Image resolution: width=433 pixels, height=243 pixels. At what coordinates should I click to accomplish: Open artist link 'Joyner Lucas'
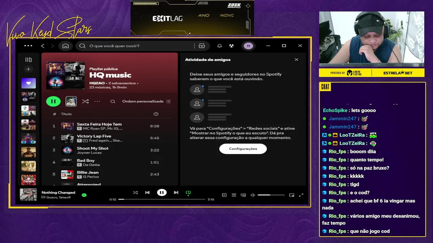[x=89, y=153]
